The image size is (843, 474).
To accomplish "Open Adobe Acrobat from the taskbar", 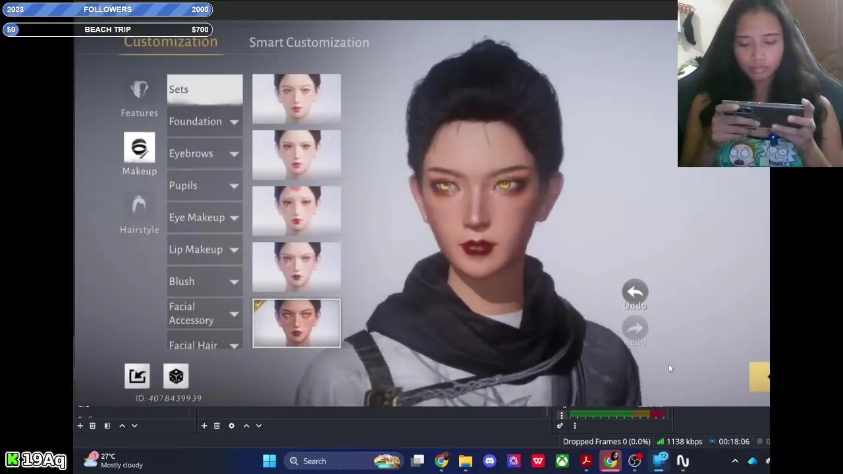I will [586, 461].
